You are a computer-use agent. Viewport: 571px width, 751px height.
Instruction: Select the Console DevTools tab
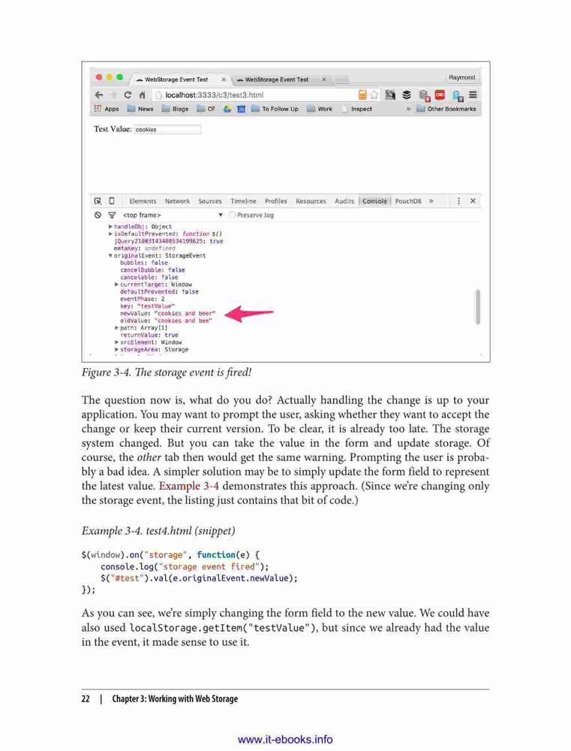(374, 201)
